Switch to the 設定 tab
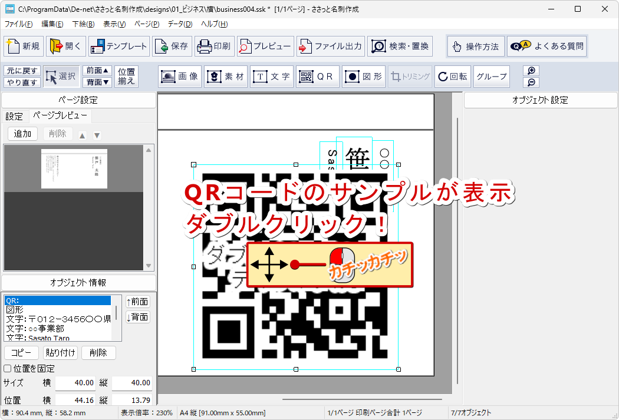This screenshot has height=420, width=619. coord(15,116)
